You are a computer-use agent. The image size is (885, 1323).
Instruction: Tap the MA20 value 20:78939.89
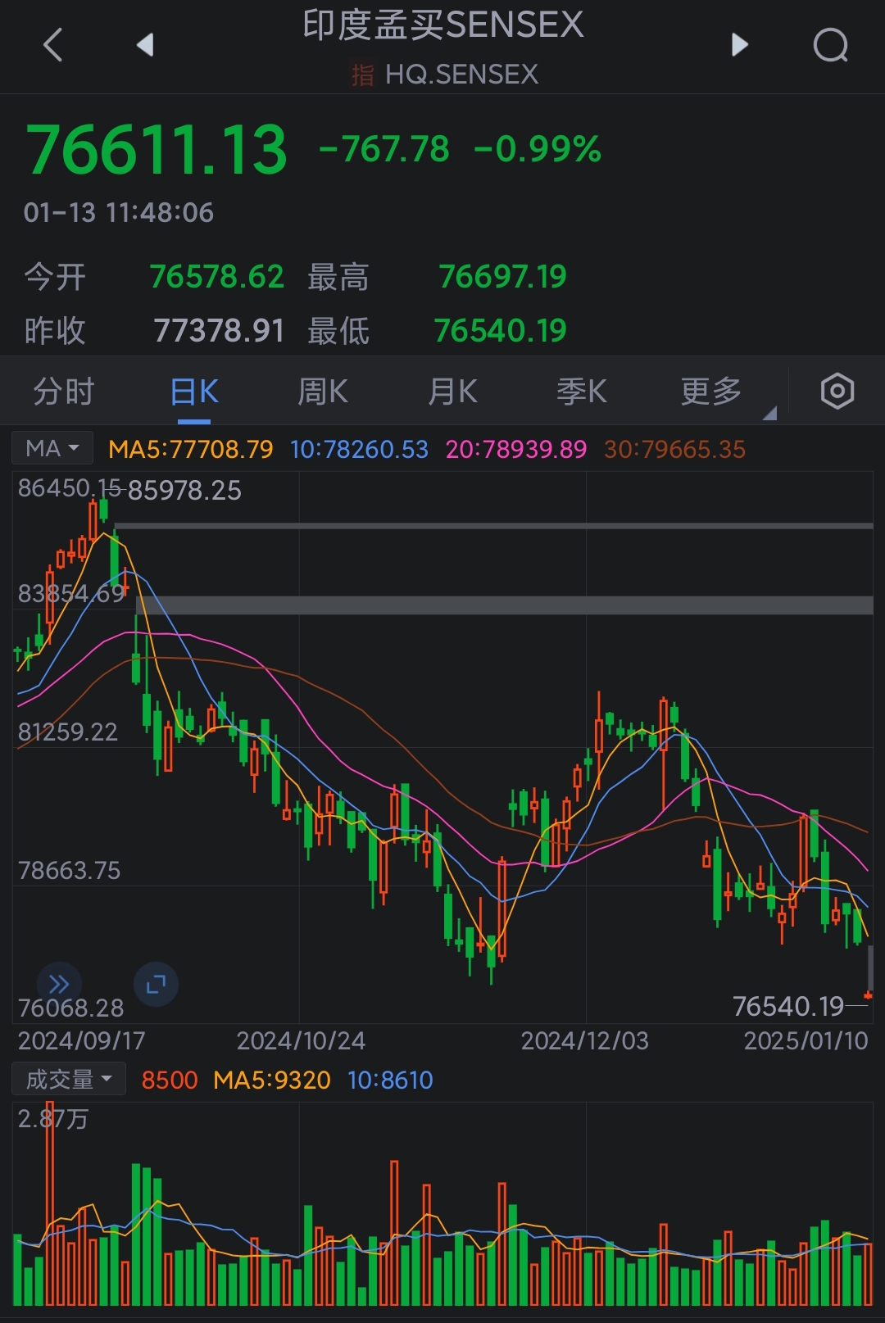[x=516, y=449]
